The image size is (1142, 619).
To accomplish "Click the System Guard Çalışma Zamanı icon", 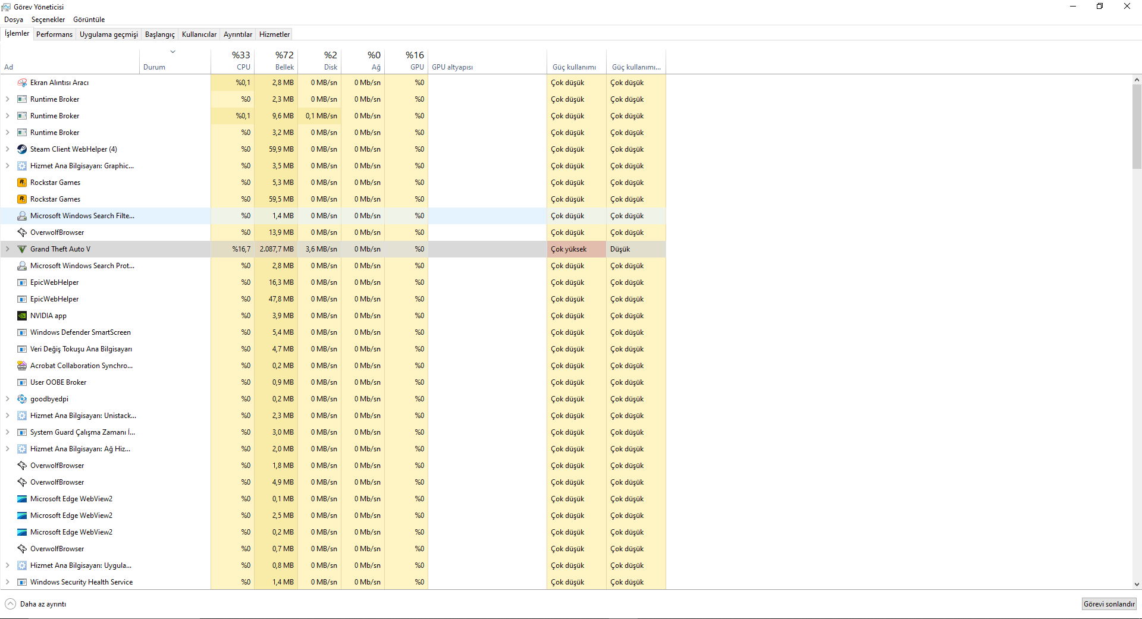I will point(22,432).
